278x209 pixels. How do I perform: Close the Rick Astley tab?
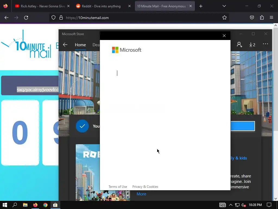(68, 6)
